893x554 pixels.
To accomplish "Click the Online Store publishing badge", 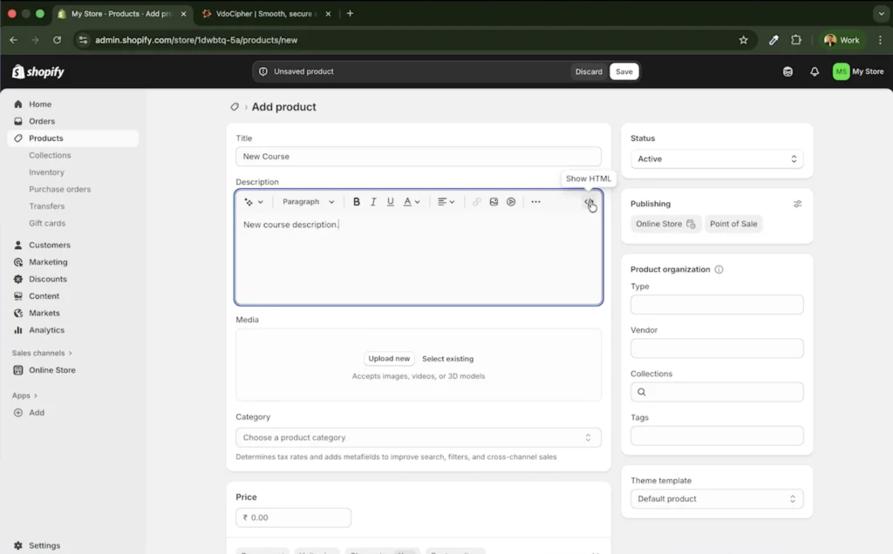I will click(665, 224).
